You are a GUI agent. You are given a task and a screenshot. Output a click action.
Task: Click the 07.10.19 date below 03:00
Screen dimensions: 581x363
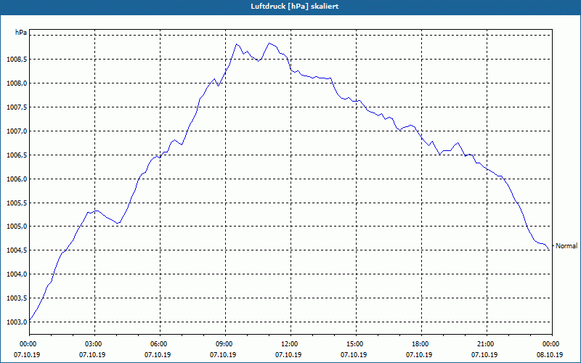tap(92, 355)
